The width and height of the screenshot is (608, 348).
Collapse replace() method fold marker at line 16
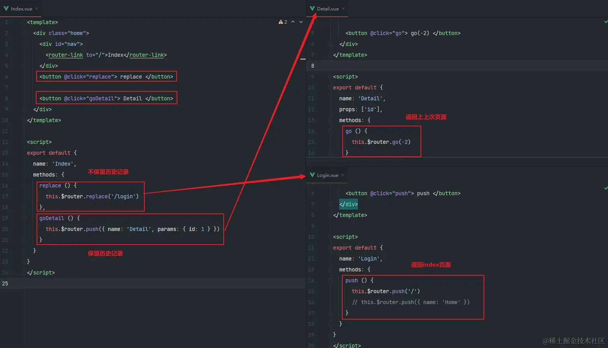[x=24, y=185]
